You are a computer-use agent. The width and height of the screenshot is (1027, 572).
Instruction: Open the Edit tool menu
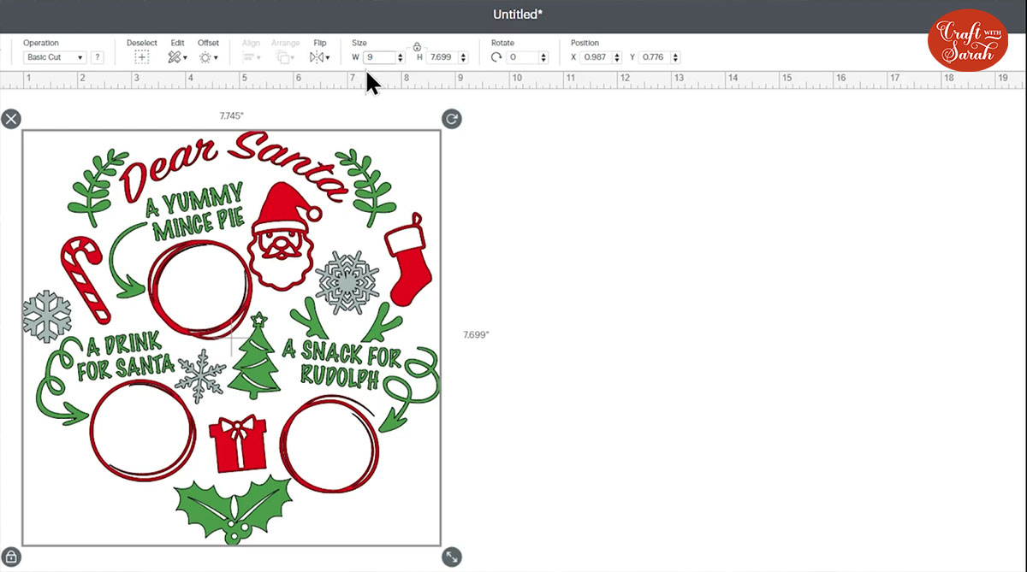point(177,57)
